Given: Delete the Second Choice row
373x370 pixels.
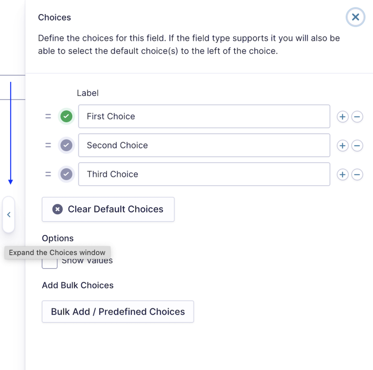Looking at the screenshot, I should 357,145.
